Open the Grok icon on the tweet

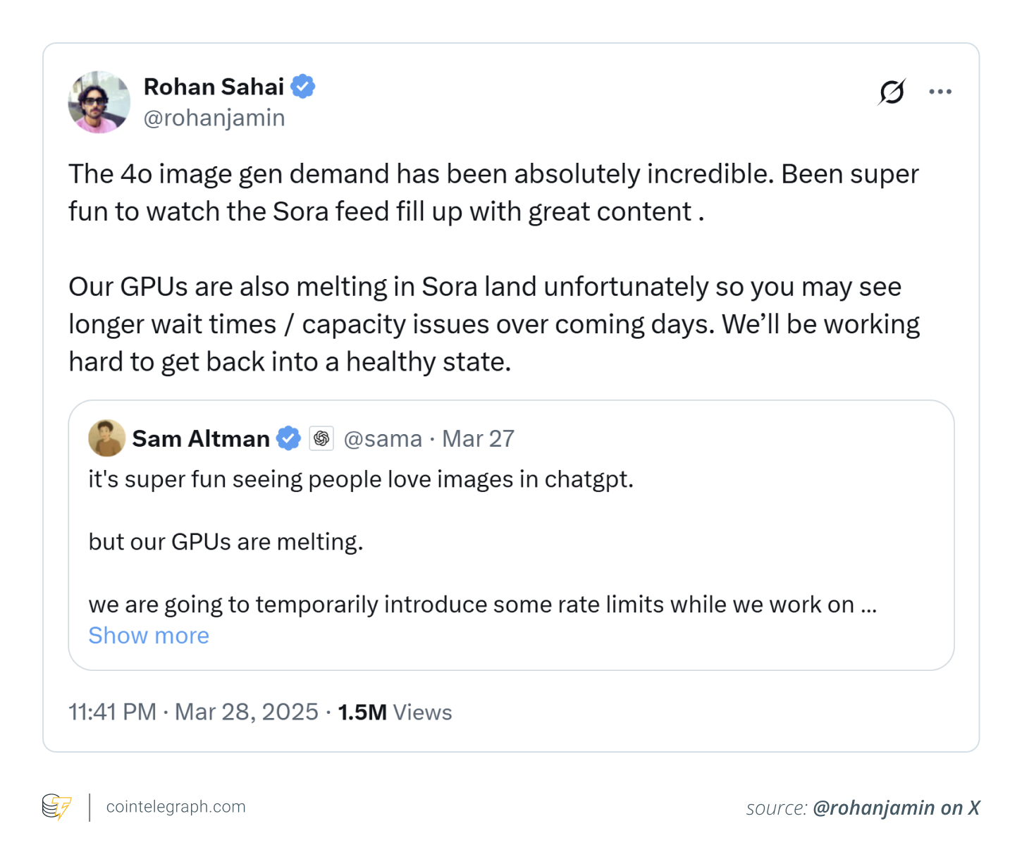(x=892, y=92)
